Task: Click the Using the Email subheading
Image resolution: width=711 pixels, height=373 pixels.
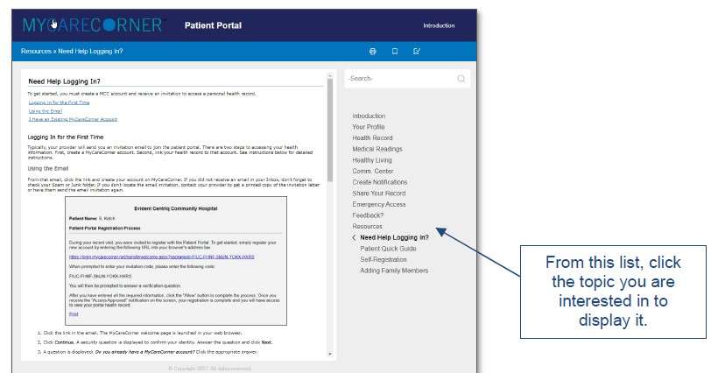Action: pyautogui.click(x=48, y=169)
